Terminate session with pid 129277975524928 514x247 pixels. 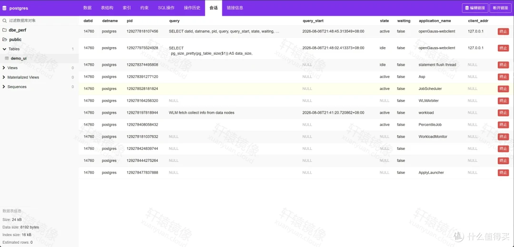pos(503,48)
